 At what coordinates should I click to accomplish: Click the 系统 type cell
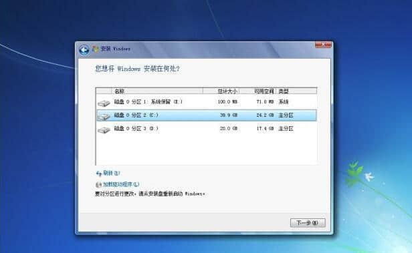[x=284, y=101]
